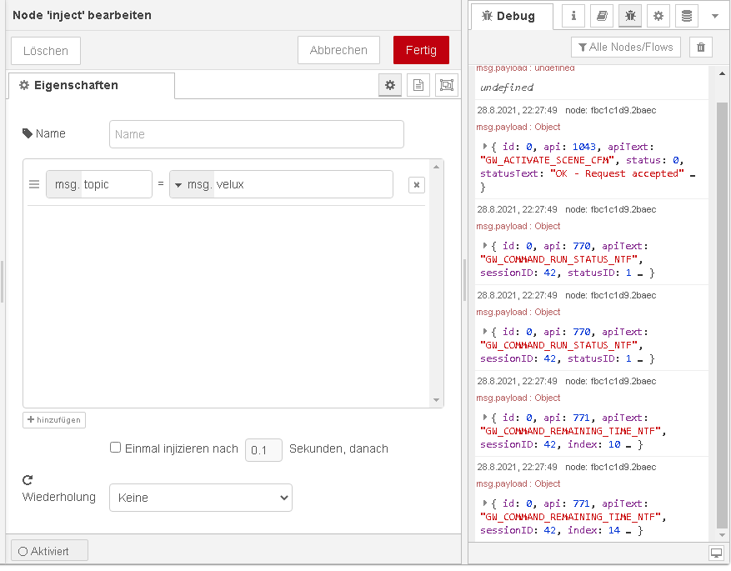Open the Wiederholung dropdown
This screenshot has height=571, width=731.
coord(200,498)
